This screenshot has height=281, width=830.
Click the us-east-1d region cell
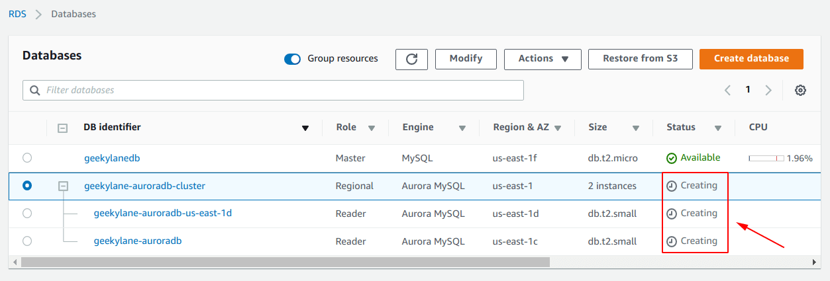[516, 214]
